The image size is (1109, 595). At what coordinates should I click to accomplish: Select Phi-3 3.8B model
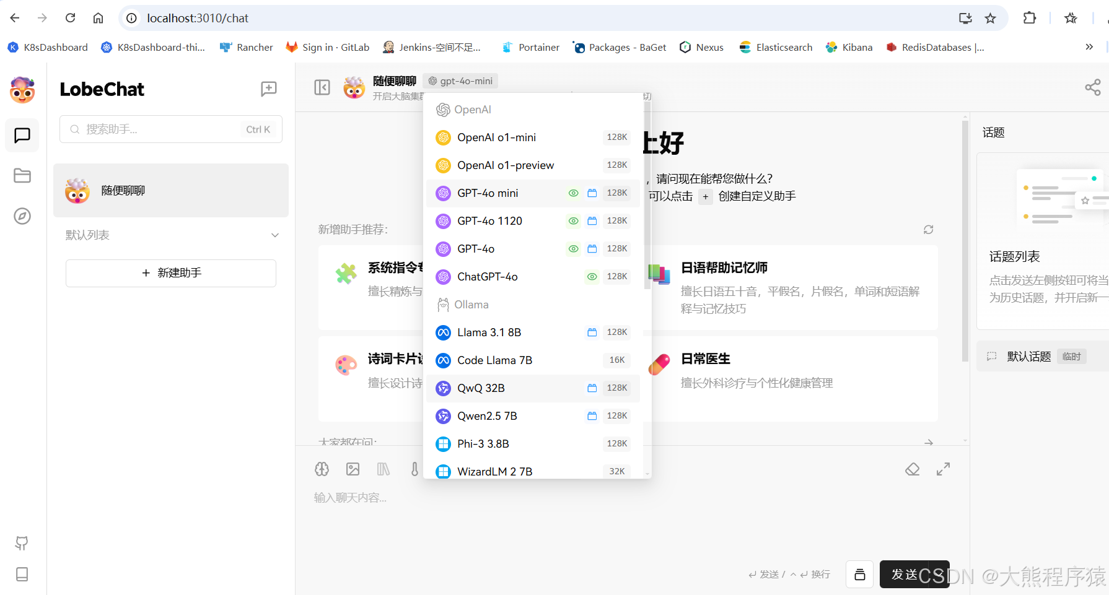click(x=533, y=444)
